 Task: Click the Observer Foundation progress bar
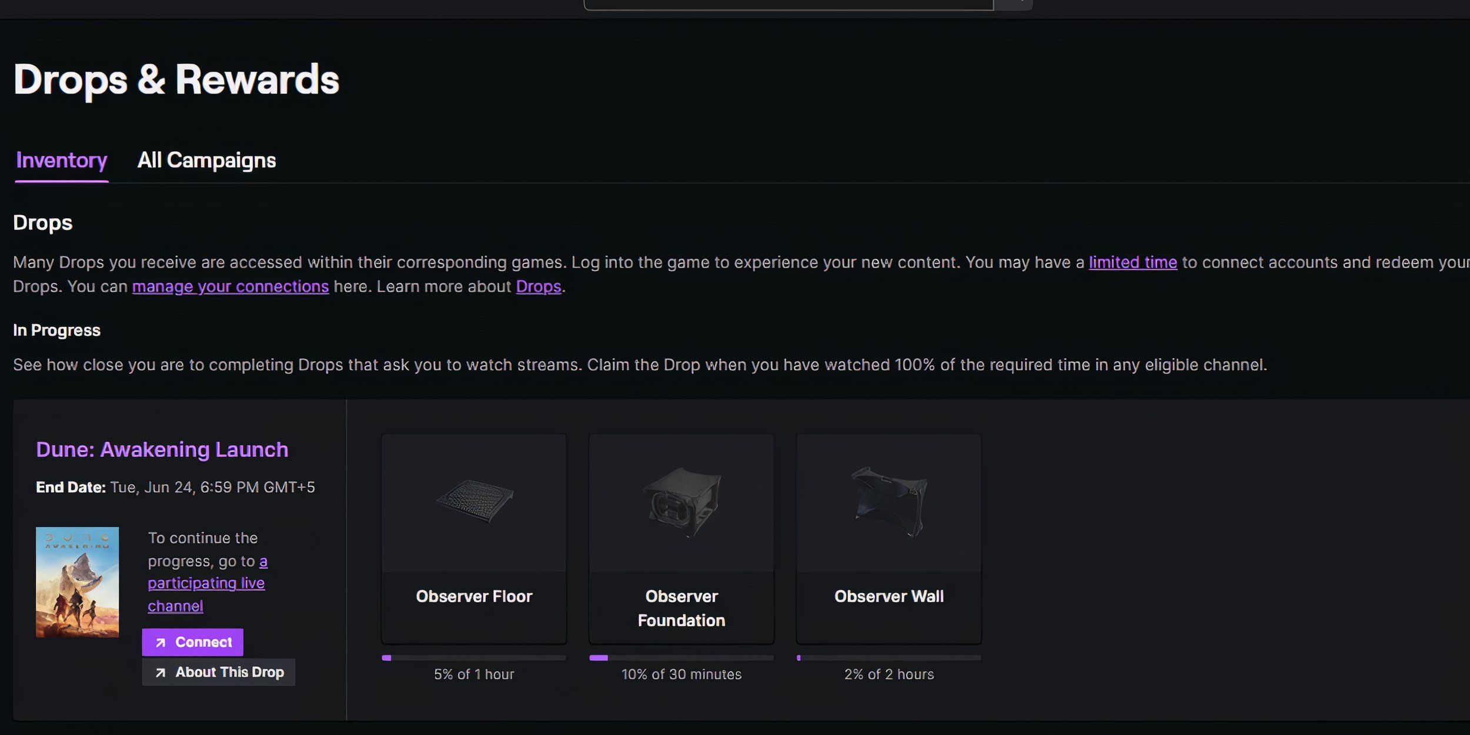coord(681,658)
